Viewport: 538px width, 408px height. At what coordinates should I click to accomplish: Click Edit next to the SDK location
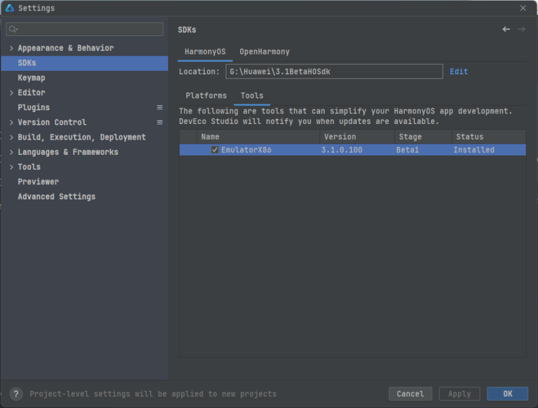click(459, 71)
